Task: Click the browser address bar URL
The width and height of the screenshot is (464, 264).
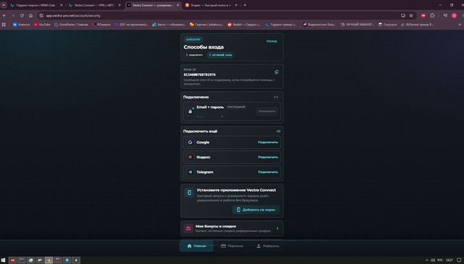Action: (73, 16)
